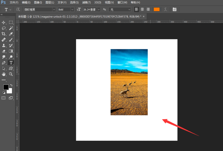Activate the Crop tool
The image size is (223, 151).
[x=4, y=34]
